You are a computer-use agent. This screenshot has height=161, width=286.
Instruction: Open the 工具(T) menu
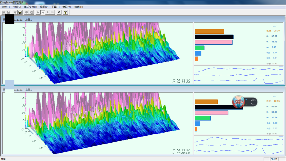(x=55, y=7)
